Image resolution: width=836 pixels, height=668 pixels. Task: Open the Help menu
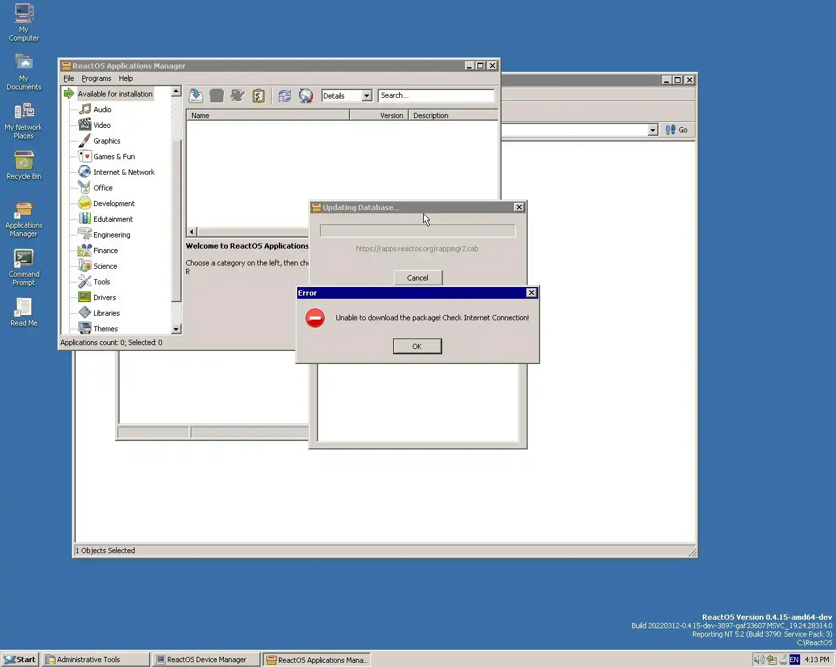(125, 78)
